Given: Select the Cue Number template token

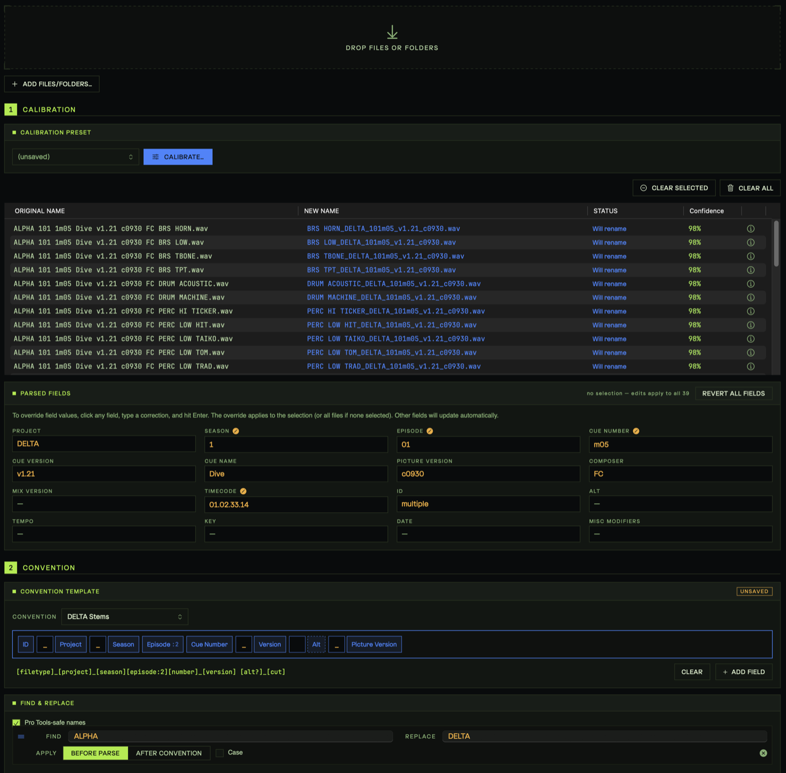Looking at the screenshot, I should click(209, 645).
